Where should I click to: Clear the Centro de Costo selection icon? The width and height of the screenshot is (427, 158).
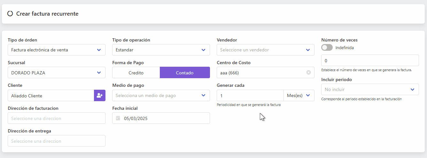click(x=308, y=72)
